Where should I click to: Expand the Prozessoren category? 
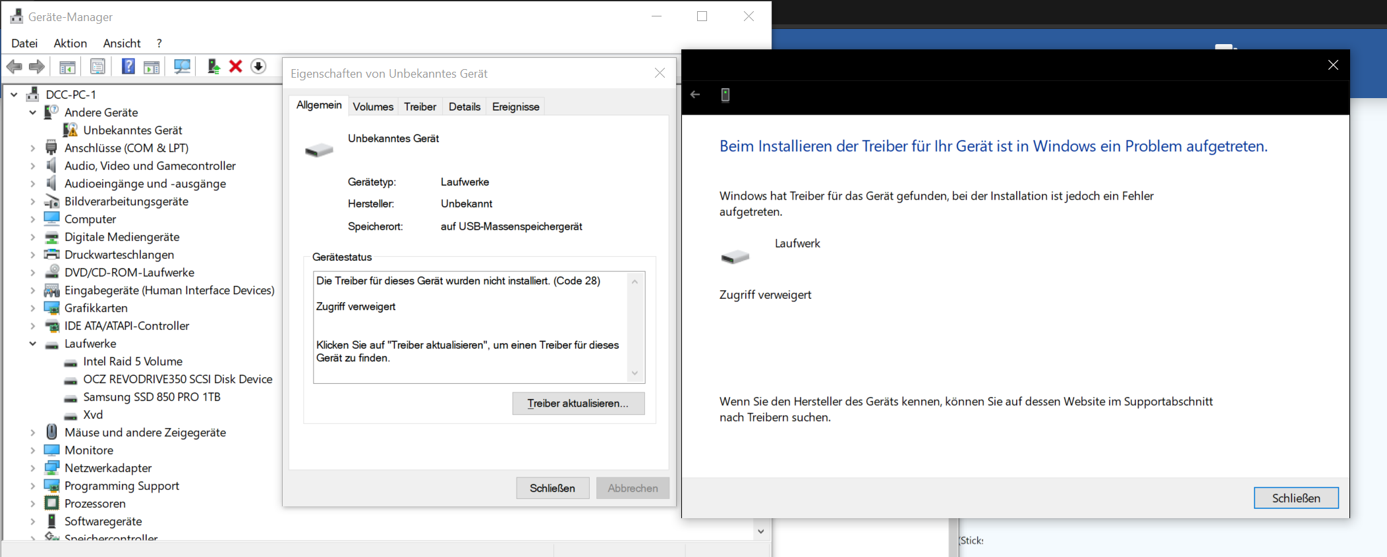click(x=32, y=504)
